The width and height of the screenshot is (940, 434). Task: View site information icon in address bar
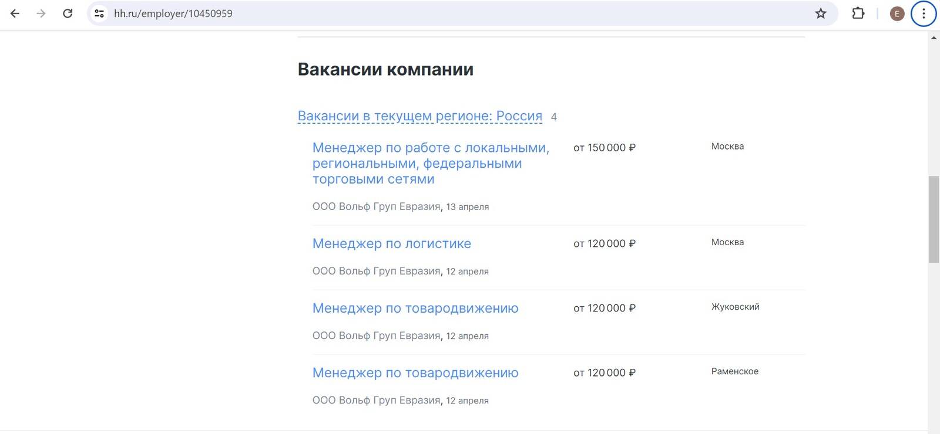(x=99, y=13)
